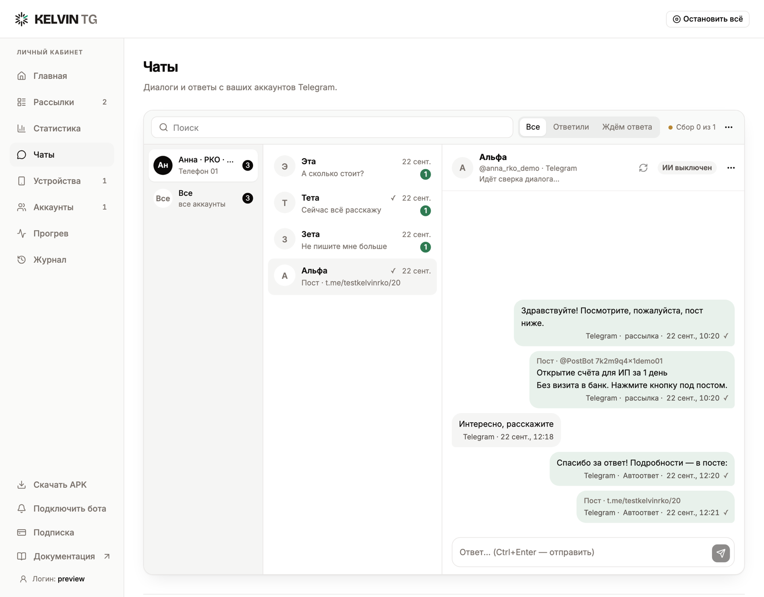The width and height of the screenshot is (764, 597).
Task: Open the three-dots menu next to Сбор
Action: [x=729, y=127]
